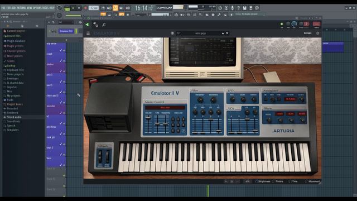Open the HELP menu
This screenshot has width=357, height=201.
(52, 8)
